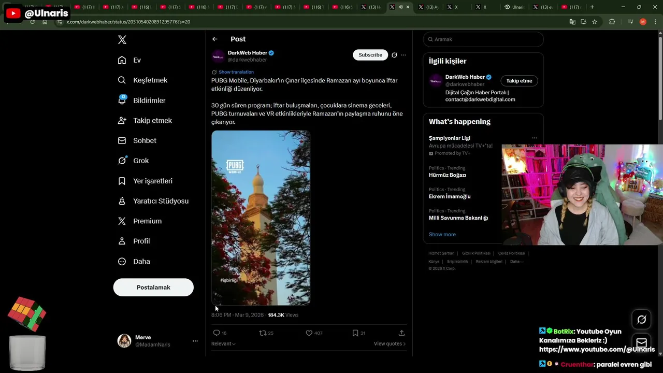The width and height of the screenshot is (663, 373).
Task: Like the post with 407 likes
Action: 314,333
